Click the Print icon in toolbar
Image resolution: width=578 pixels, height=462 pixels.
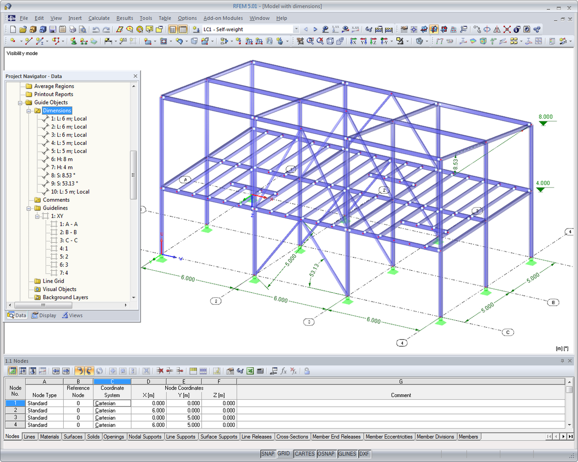point(73,29)
